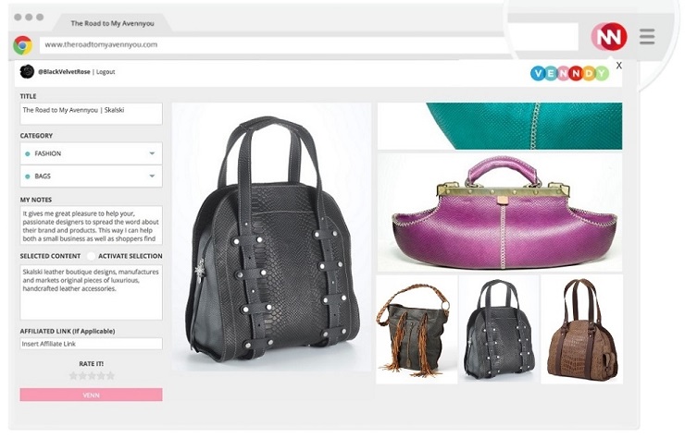Select the brown crocodile bag thumbnail
This screenshot has height=438, width=685.
point(582,329)
